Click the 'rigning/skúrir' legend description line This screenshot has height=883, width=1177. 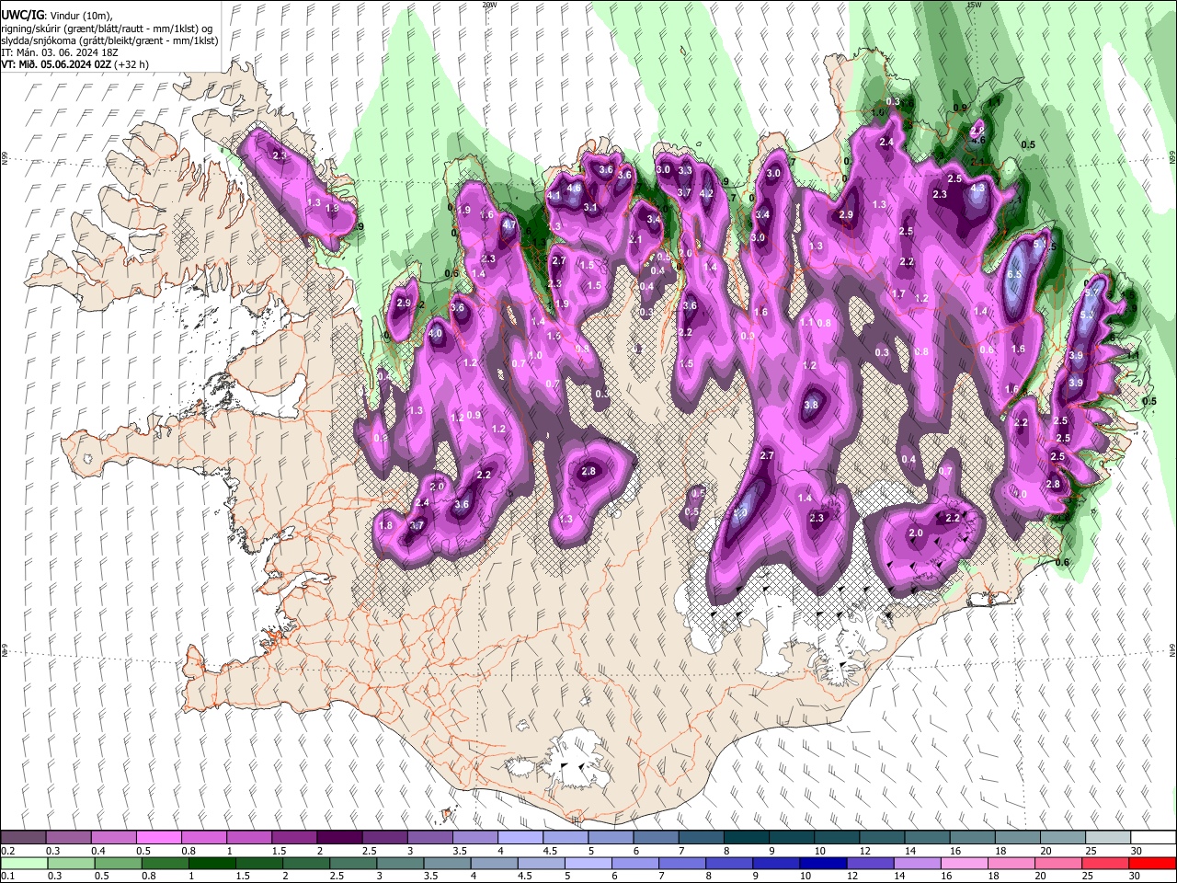[109, 28]
